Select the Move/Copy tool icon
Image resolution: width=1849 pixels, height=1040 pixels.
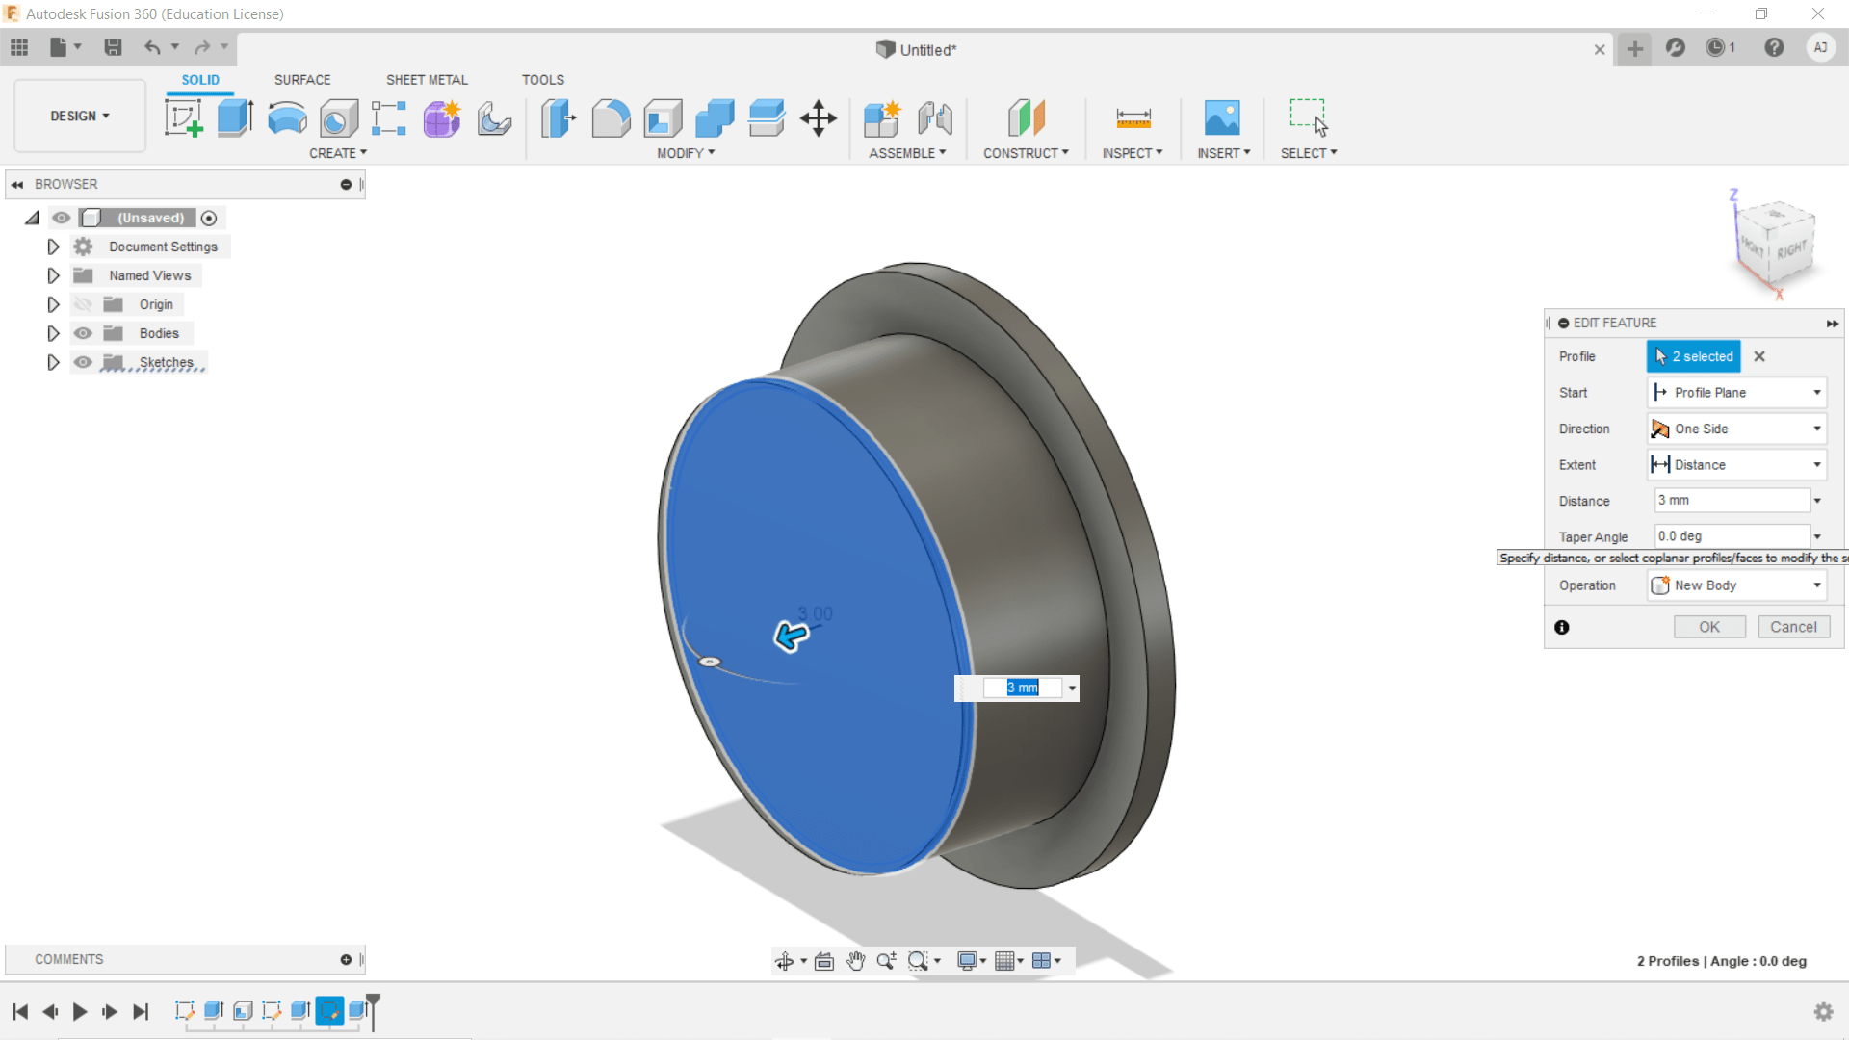(x=818, y=118)
